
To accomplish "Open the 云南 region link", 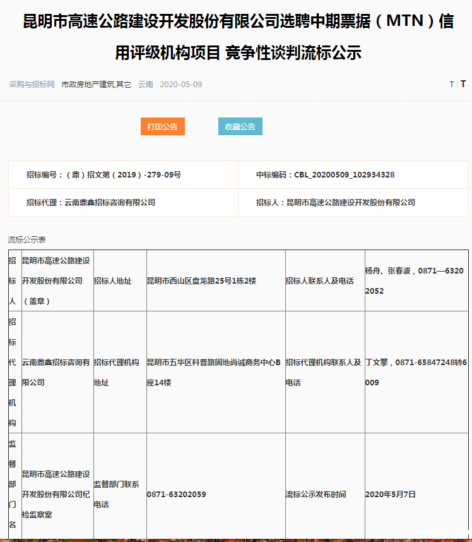I will click(x=145, y=85).
